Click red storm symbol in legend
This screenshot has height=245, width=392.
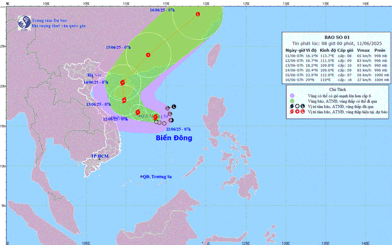[x=292, y=112]
